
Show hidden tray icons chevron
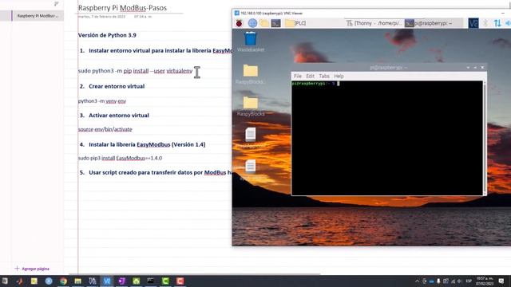point(417,281)
